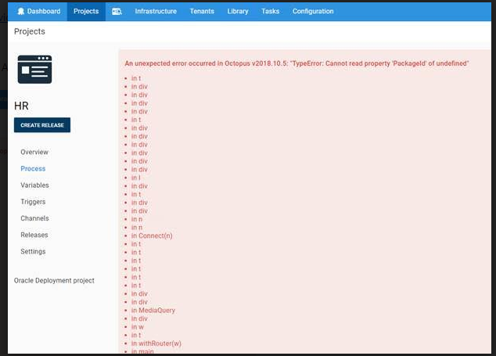Click the Projects page heading

[x=30, y=31]
